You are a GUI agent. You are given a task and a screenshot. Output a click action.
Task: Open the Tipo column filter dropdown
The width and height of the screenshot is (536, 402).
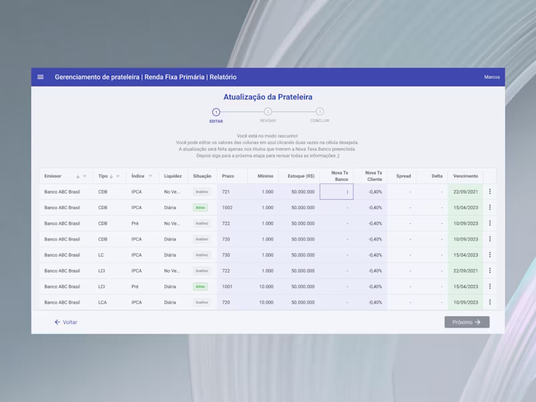pos(118,176)
